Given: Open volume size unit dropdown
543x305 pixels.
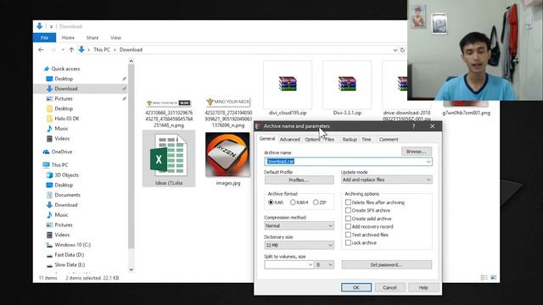Looking at the screenshot, I should pyautogui.click(x=324, y=265).
